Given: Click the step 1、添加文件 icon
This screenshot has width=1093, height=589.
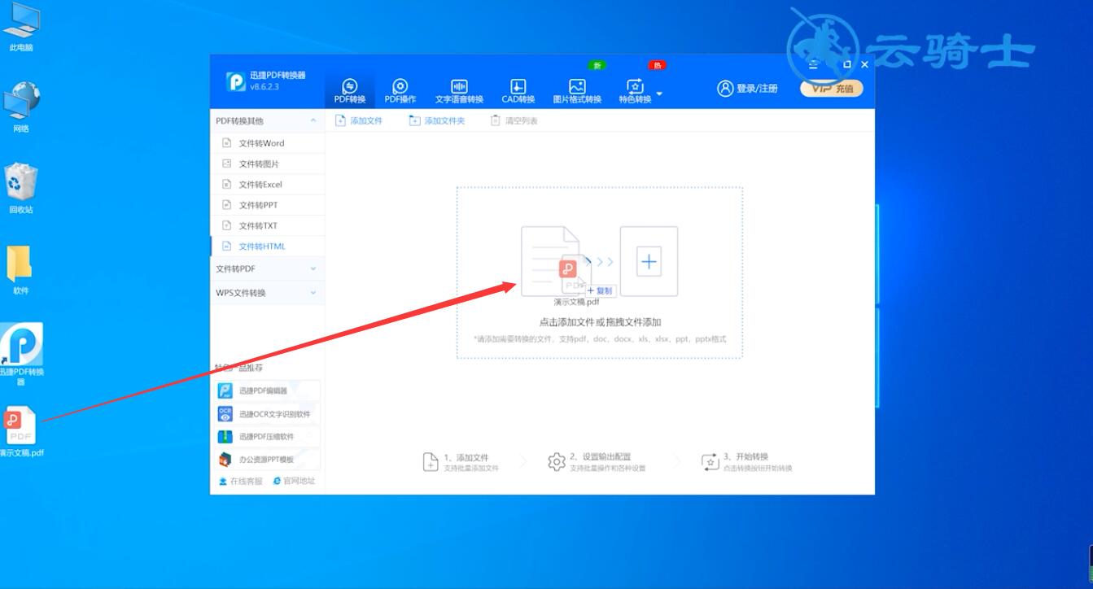Looking at the screenshot, I should 431,462.
